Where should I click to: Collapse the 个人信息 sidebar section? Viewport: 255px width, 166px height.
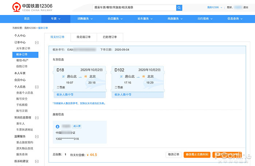[x=36, y=87]
